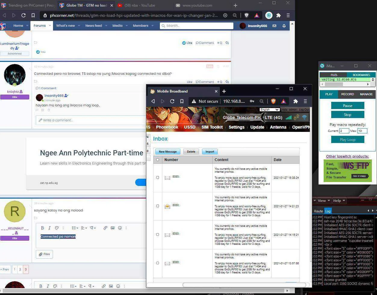Expand the News feed dropdown arrow
The width and height of the screenshot is (377, 295).
pos(106,26)
